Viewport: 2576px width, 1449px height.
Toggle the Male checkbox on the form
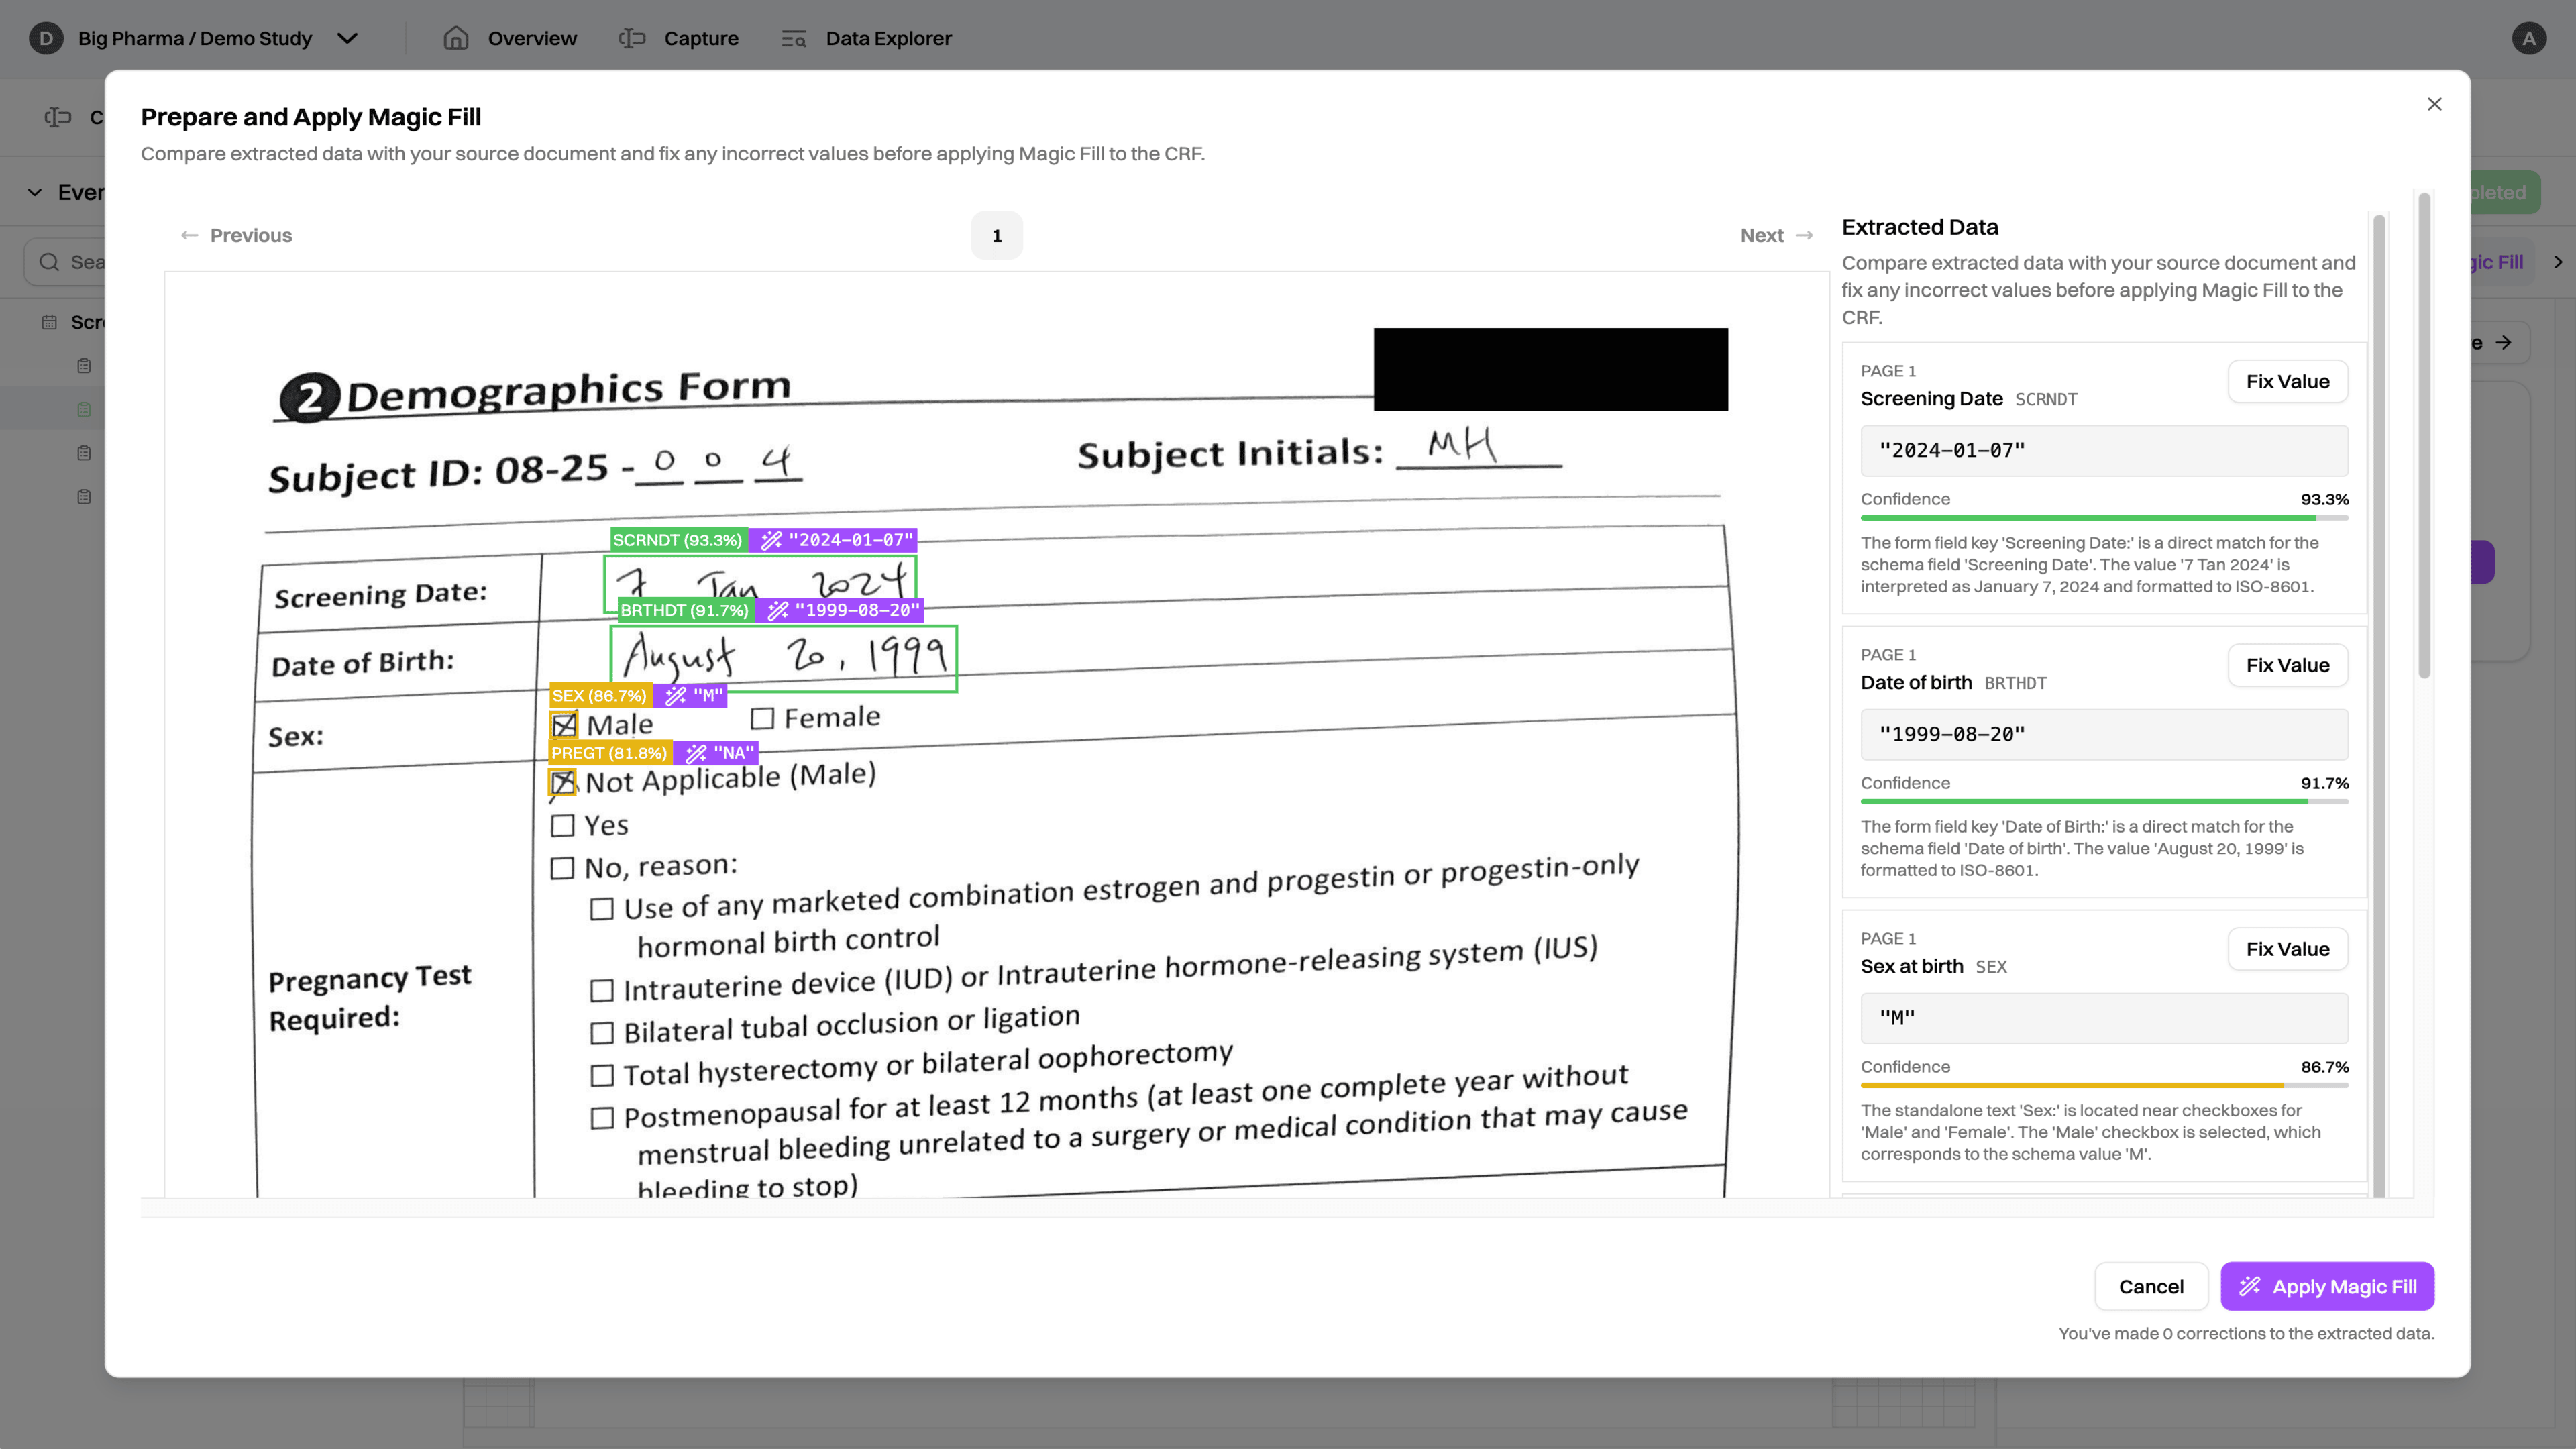[x=564, y=725]
